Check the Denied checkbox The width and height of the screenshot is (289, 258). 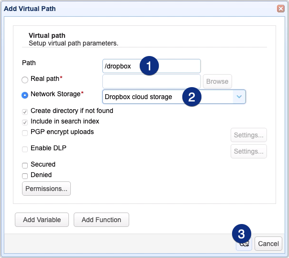pyautogui.click(x=25, y=176)
